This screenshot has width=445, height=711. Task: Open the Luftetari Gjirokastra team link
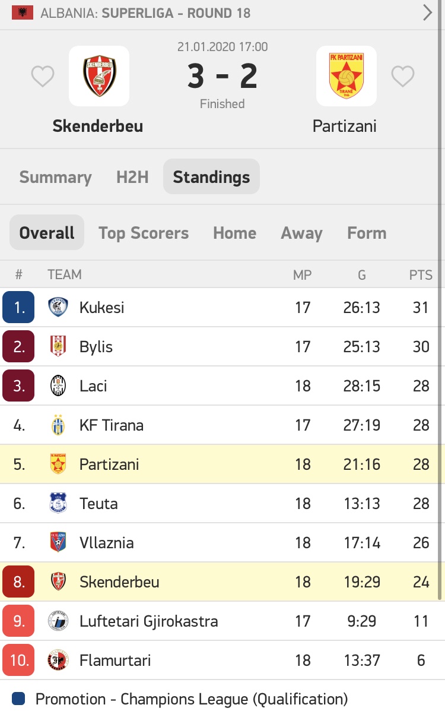click(x=148, y=621)
